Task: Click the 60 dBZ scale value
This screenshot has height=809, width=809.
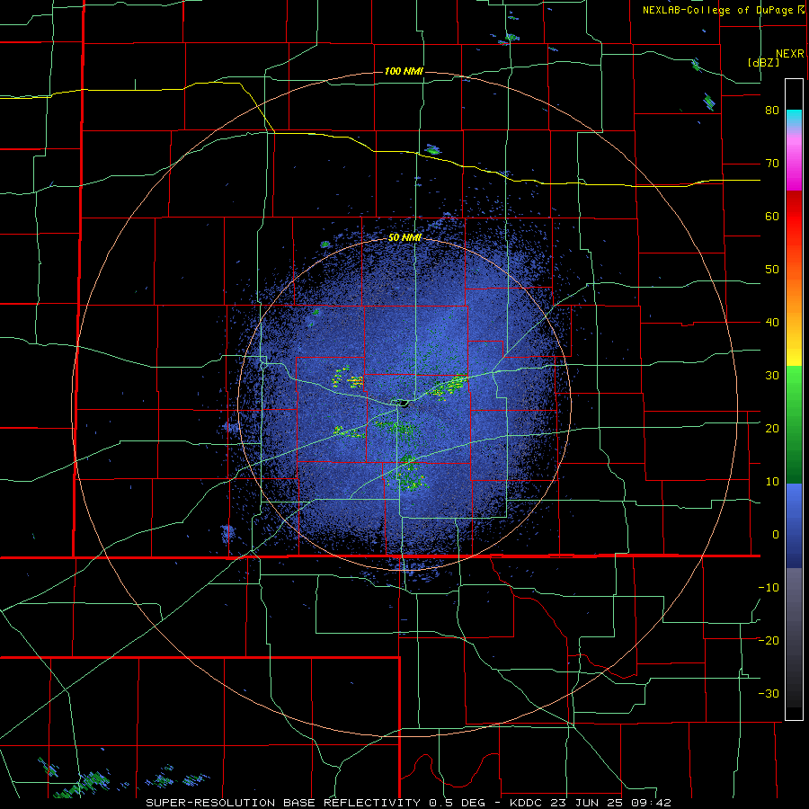Action: pyautogui.click(x=772, y=216)
